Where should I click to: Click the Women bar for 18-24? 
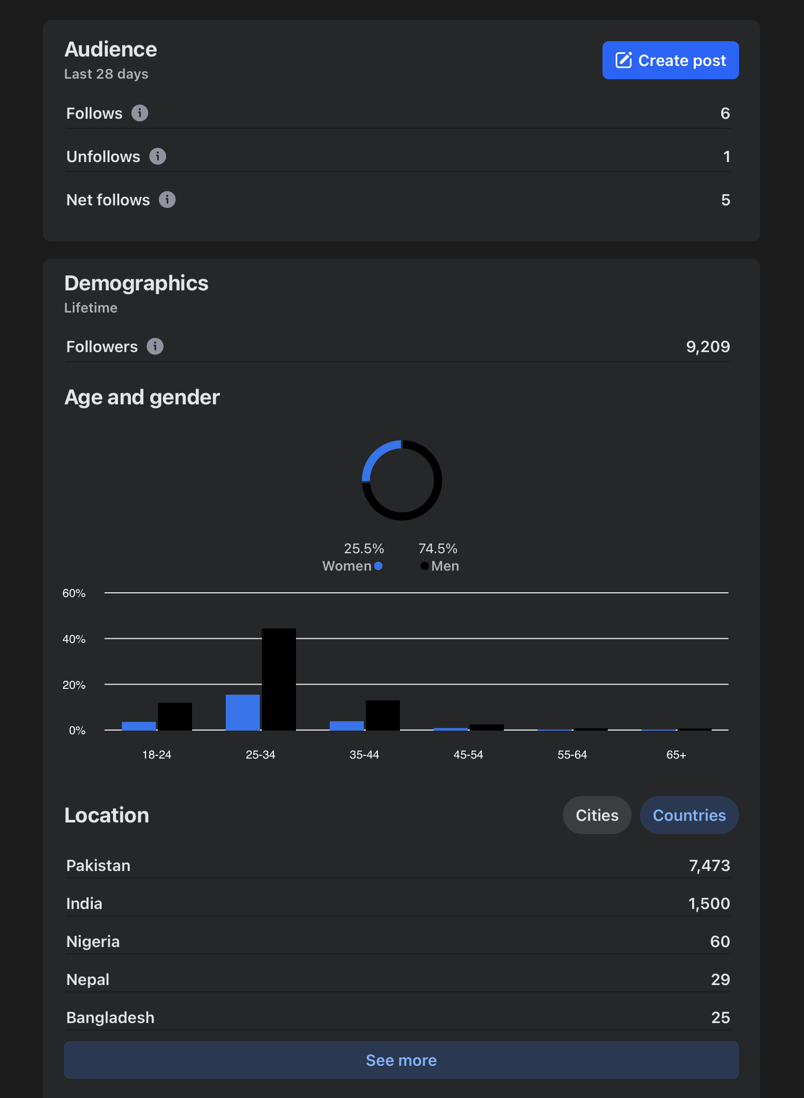pyautogui.click(x=139, y=726)
